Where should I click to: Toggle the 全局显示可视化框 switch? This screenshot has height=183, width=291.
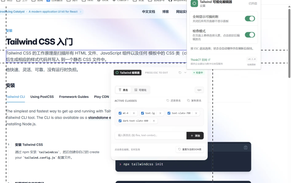point(250,18)
